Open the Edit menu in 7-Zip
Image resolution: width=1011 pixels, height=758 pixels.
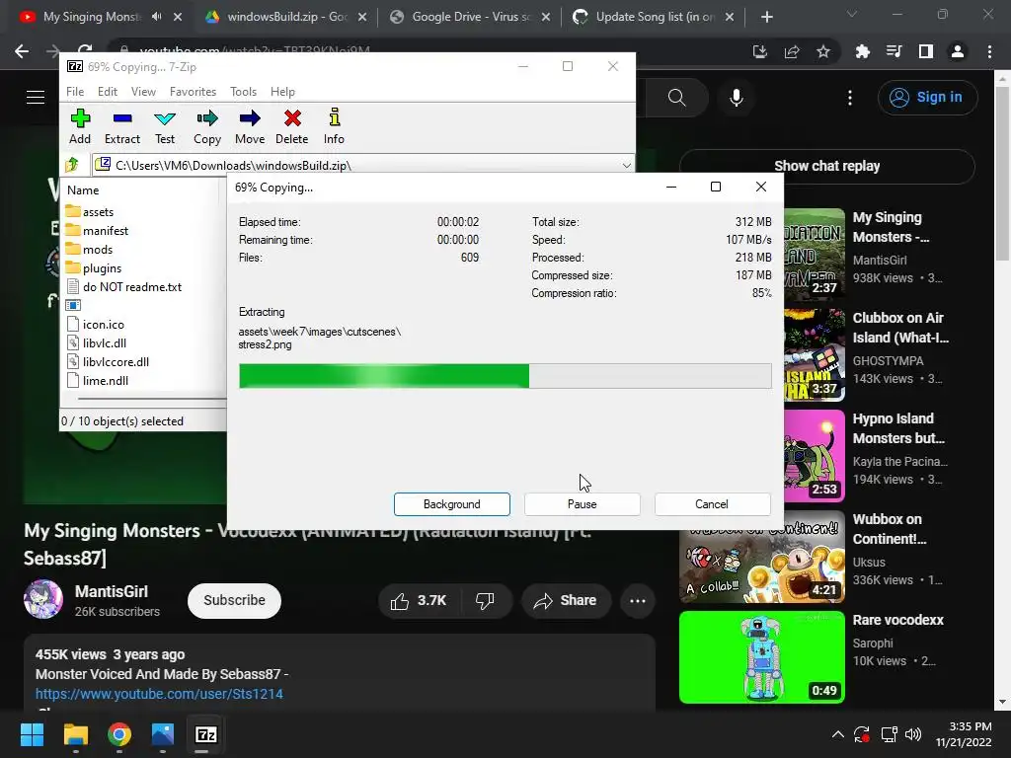pyautogui.click(x=108, y=92)
